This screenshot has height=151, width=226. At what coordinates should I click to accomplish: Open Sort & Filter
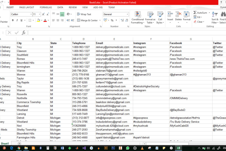(215, 18)
